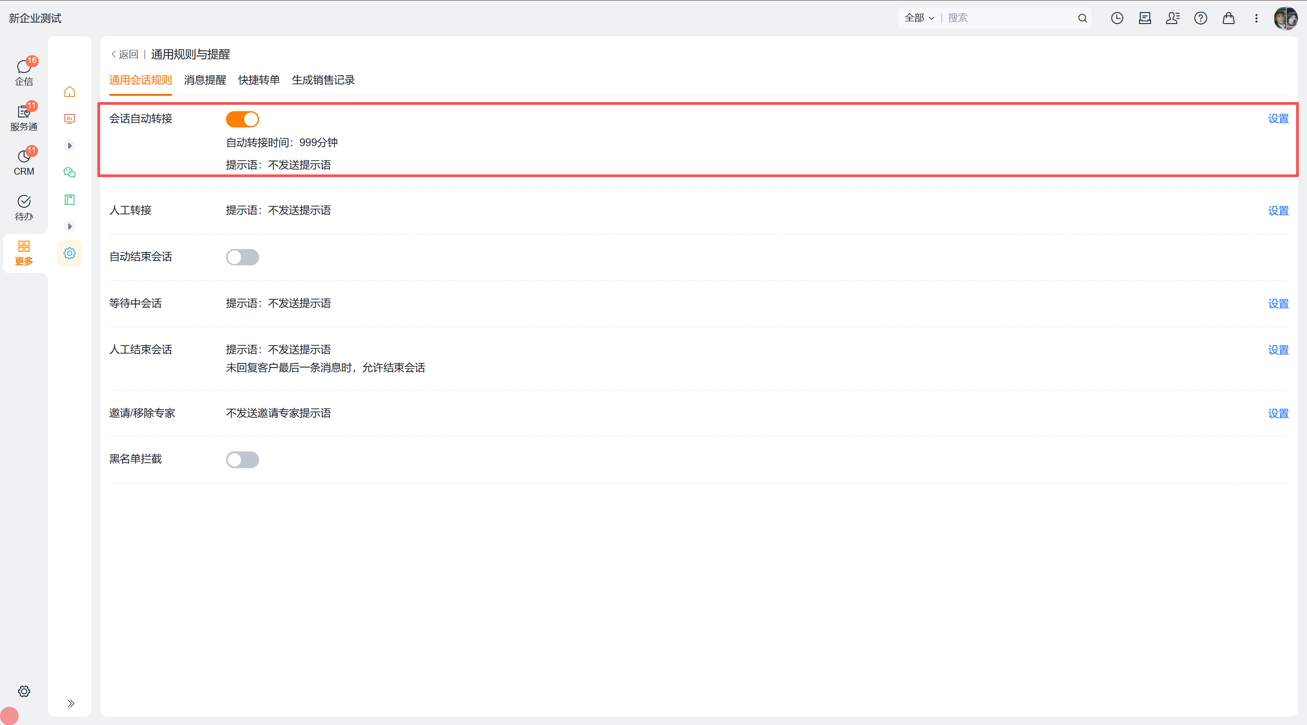Click the 返回 back link

pyautogui.click(x=125, y=54)
